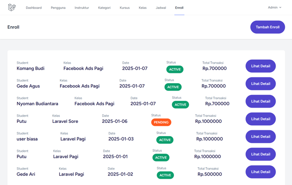
Task: Select the Enroll nav tab
Action: click(x=179, y=8)
